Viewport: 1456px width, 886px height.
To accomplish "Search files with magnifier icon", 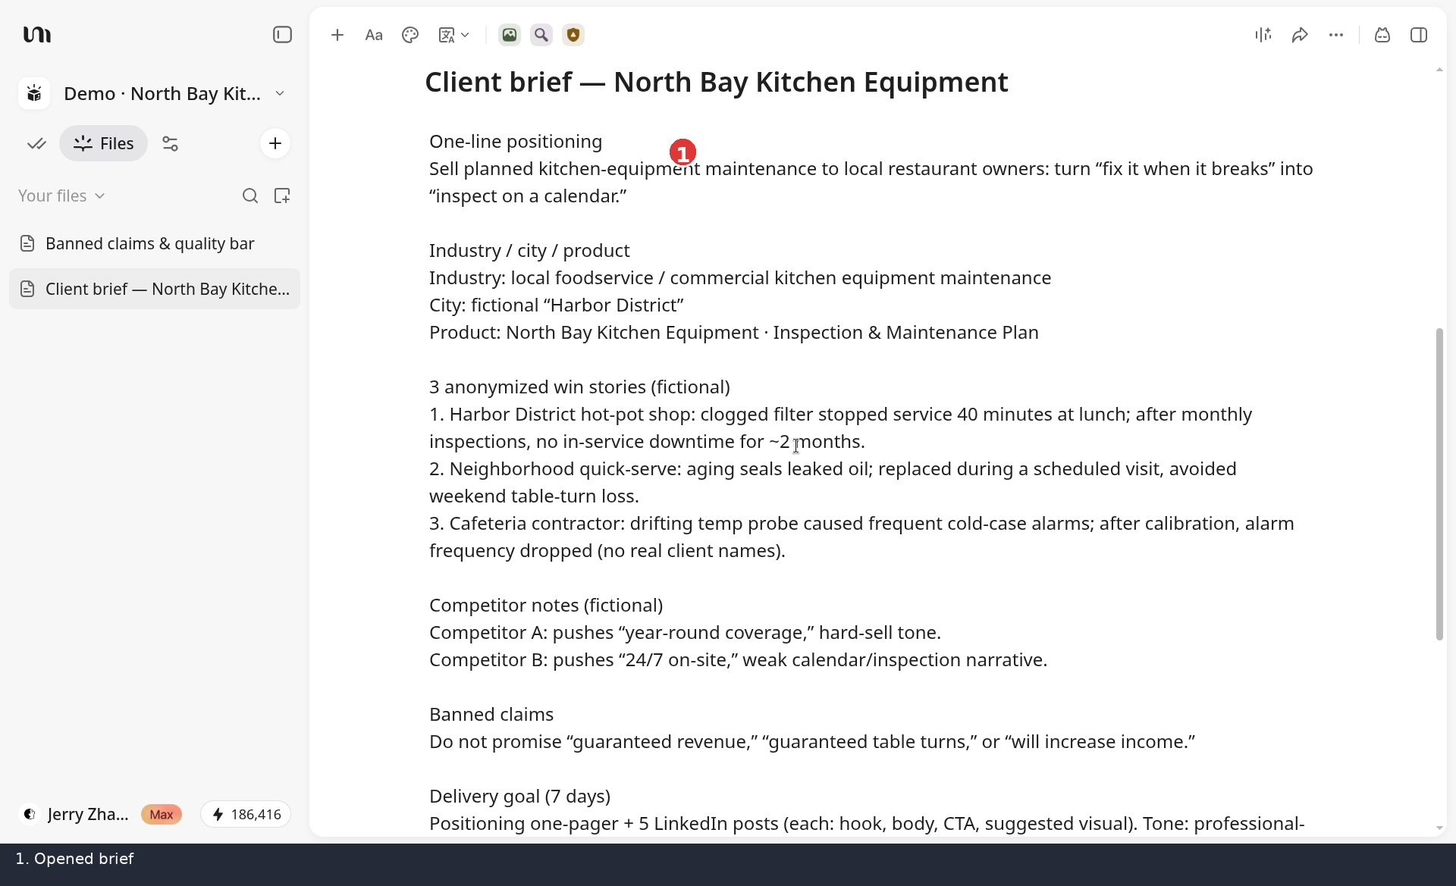I will (x=250, y=196).
